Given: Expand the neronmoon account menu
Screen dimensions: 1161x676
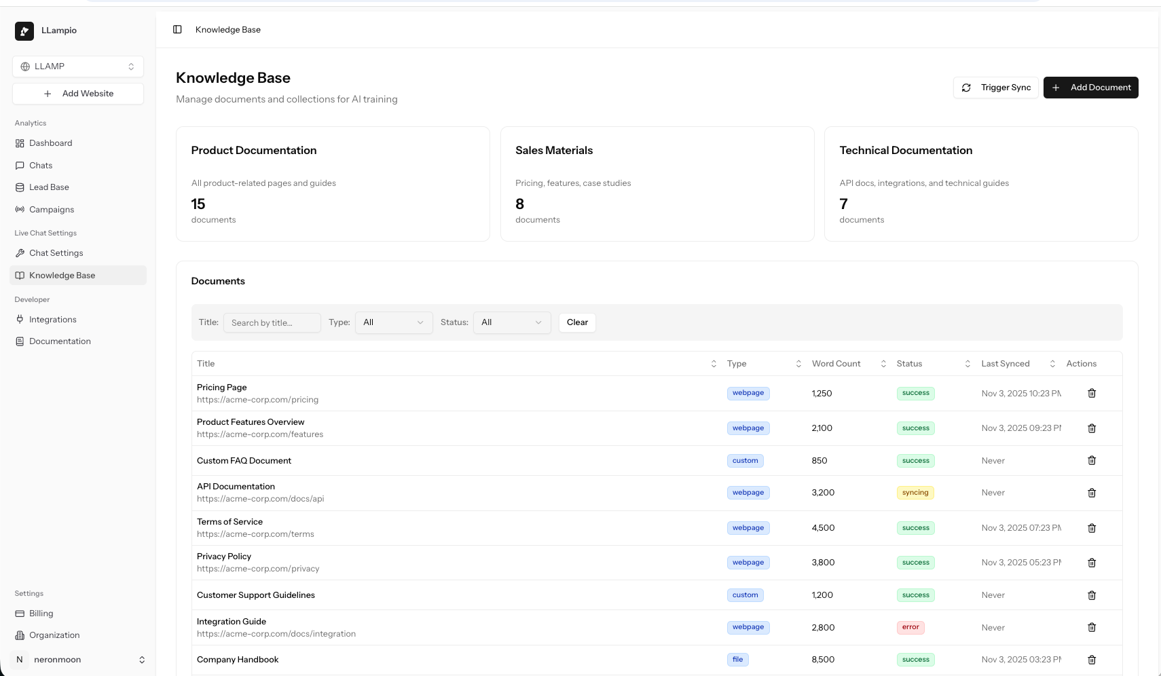Looking at the screenshot, I should (77, 659).
